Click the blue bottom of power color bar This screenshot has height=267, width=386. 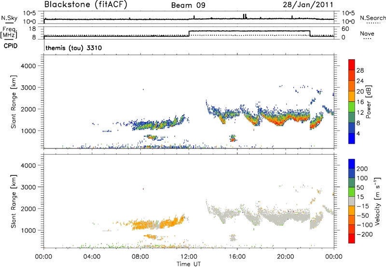tap(352, 138)
